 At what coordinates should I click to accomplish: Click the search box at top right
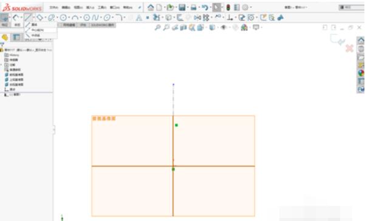[352, 7]
